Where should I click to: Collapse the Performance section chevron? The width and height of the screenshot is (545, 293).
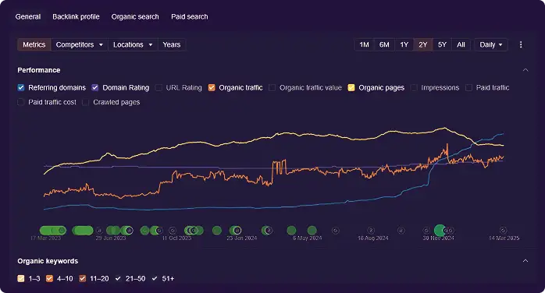pyautogui.click(x=525, y=70)
